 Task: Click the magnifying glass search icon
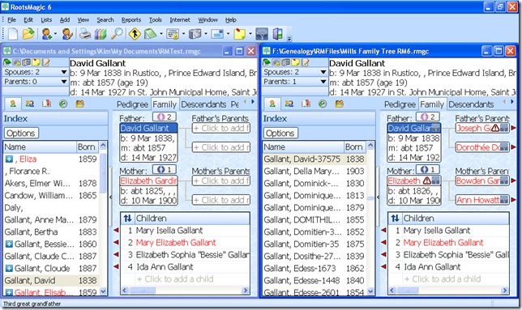(117, 33)
